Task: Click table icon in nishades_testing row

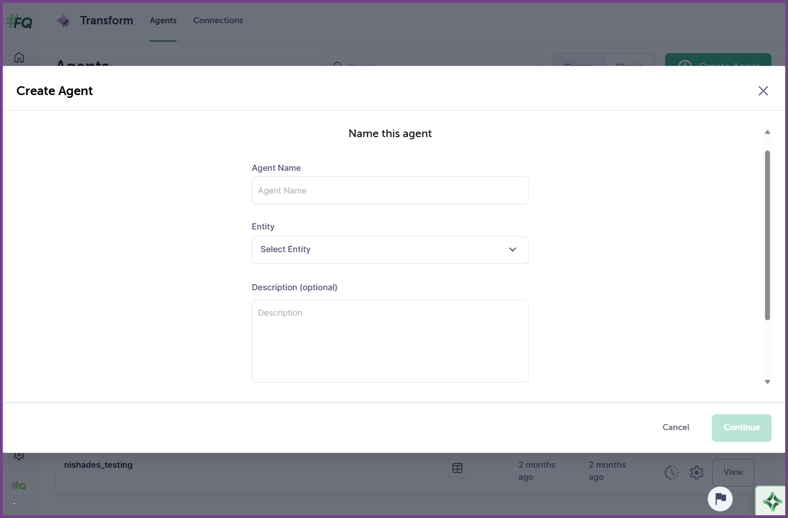Action: coord(457,468)
